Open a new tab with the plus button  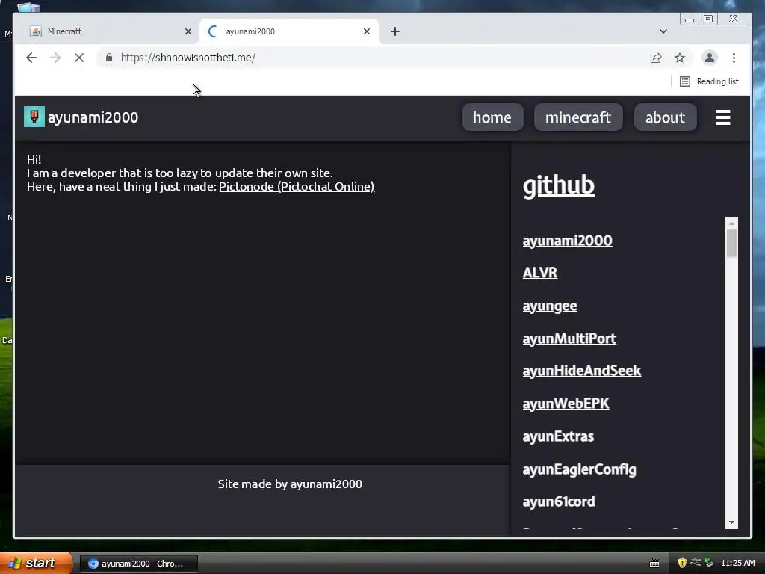(395, 31)
